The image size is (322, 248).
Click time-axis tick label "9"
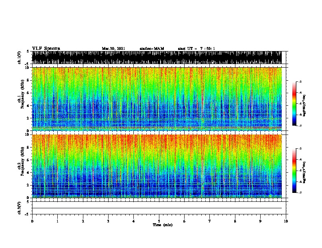click(x=260, y=221)
